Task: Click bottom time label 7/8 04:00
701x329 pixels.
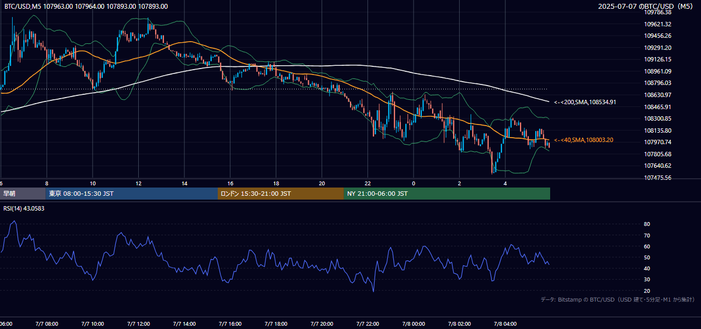Action: pyautogui.click(x=506, y=324)
